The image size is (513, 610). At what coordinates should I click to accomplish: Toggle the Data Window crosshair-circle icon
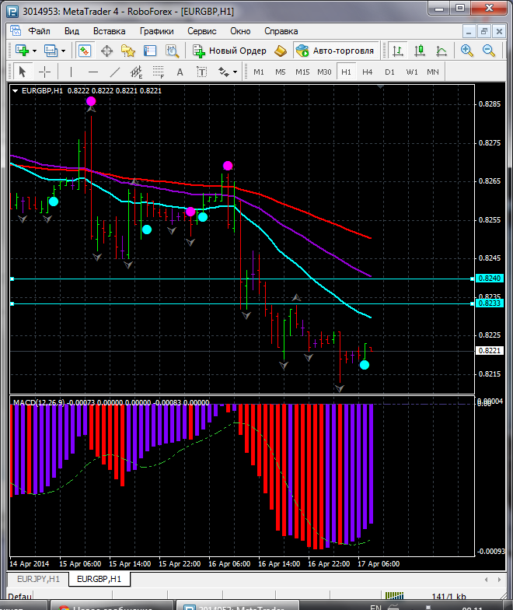[x=106, y=51]
